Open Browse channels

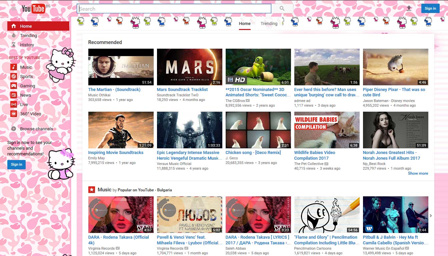click(x=37, y=129)
